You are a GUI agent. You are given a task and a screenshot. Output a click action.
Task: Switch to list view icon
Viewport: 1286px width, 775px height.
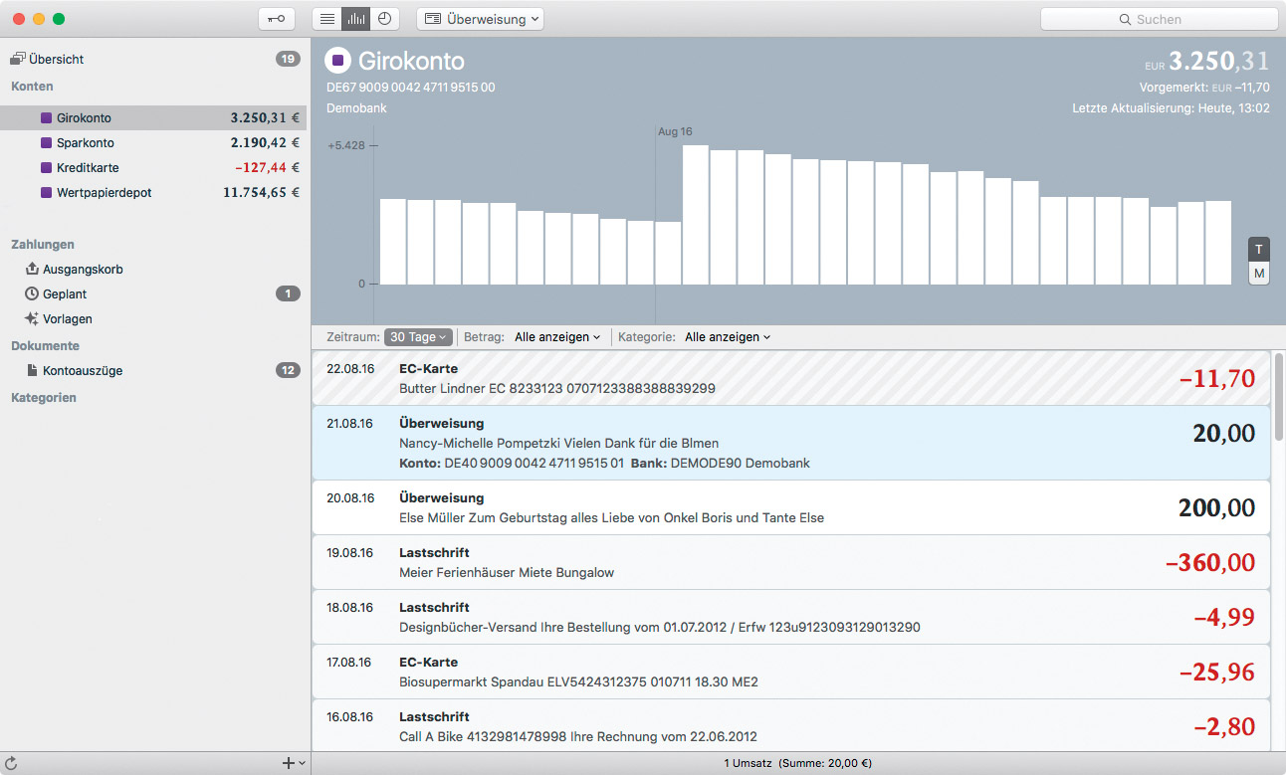(326, 19)
